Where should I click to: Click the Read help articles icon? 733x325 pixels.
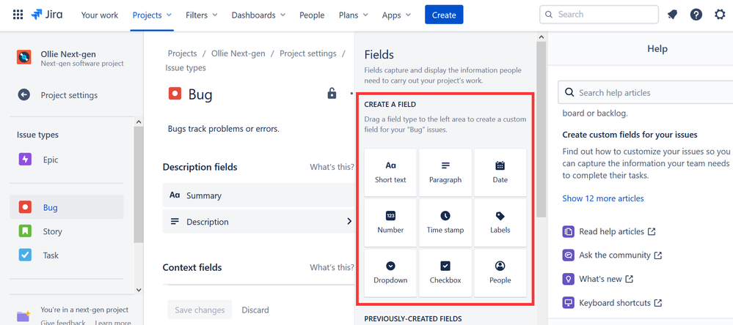tap(569, 231)
